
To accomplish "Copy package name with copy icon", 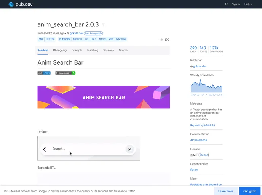I will click(x=104, y=24).
